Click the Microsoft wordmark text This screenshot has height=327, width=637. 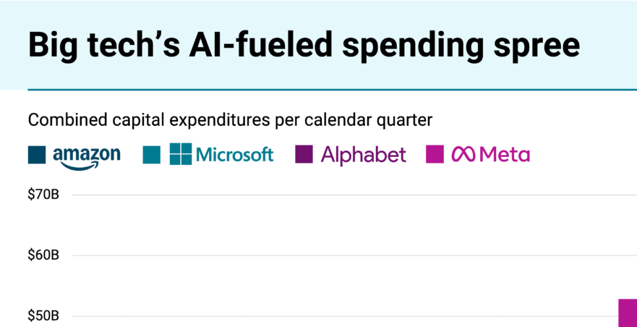235,154
